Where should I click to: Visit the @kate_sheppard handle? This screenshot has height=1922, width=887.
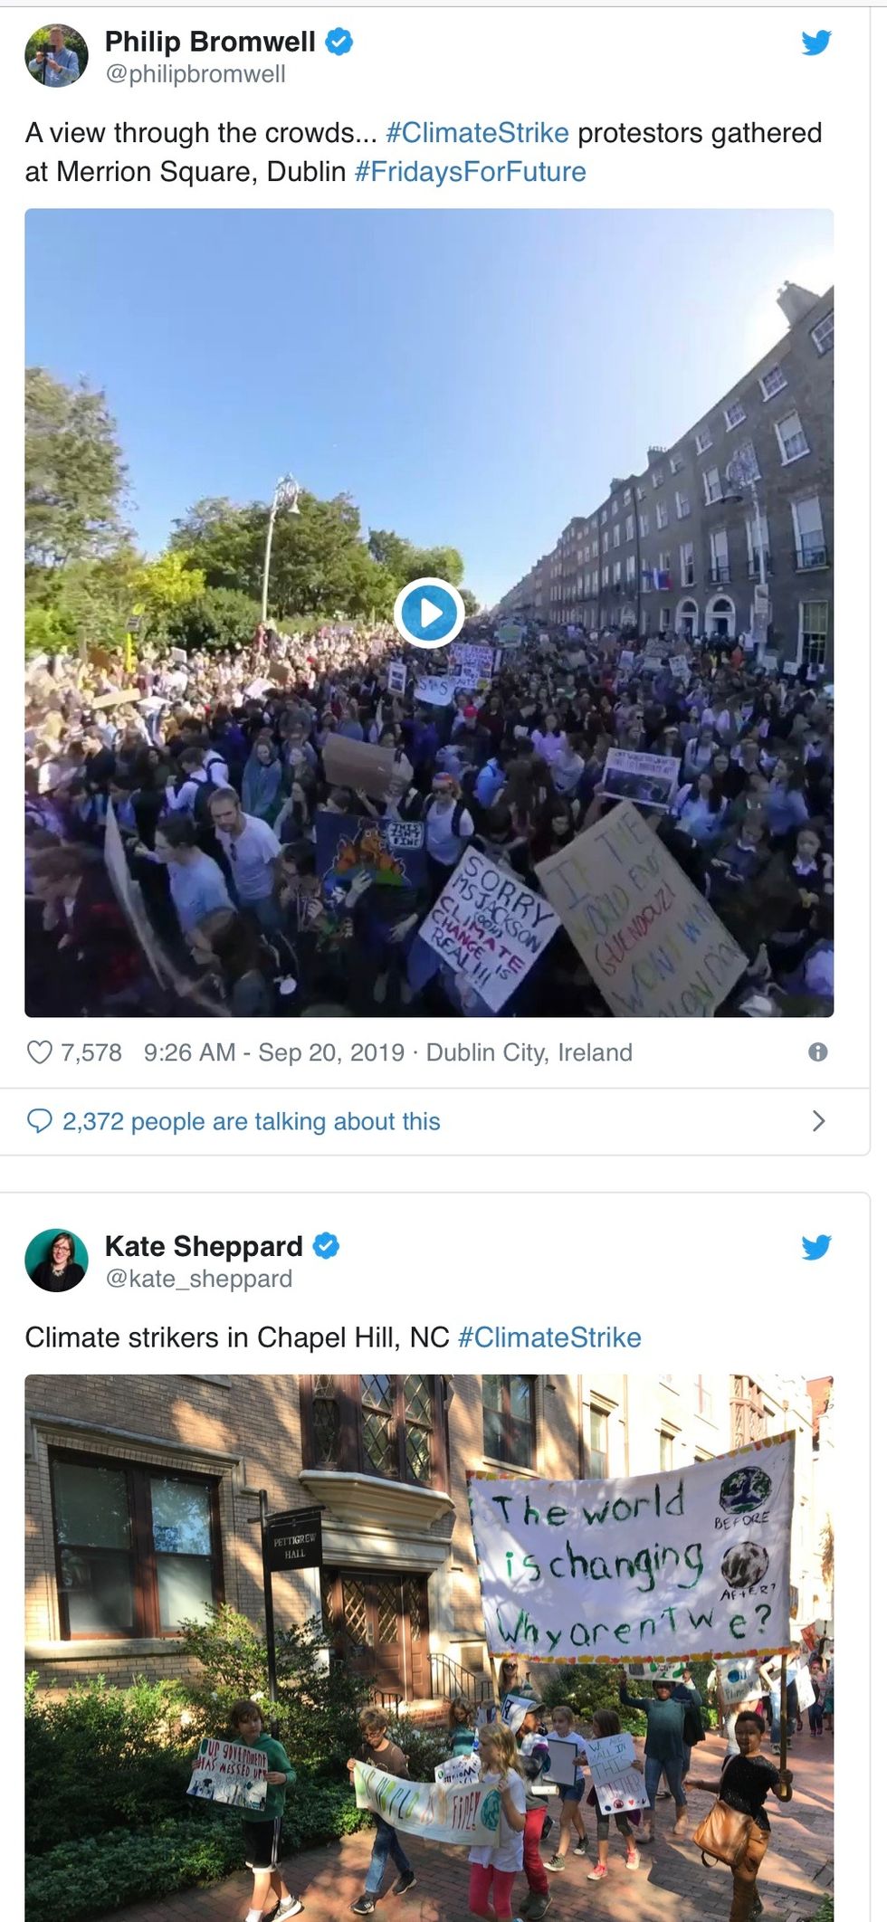pos(199,1279)
